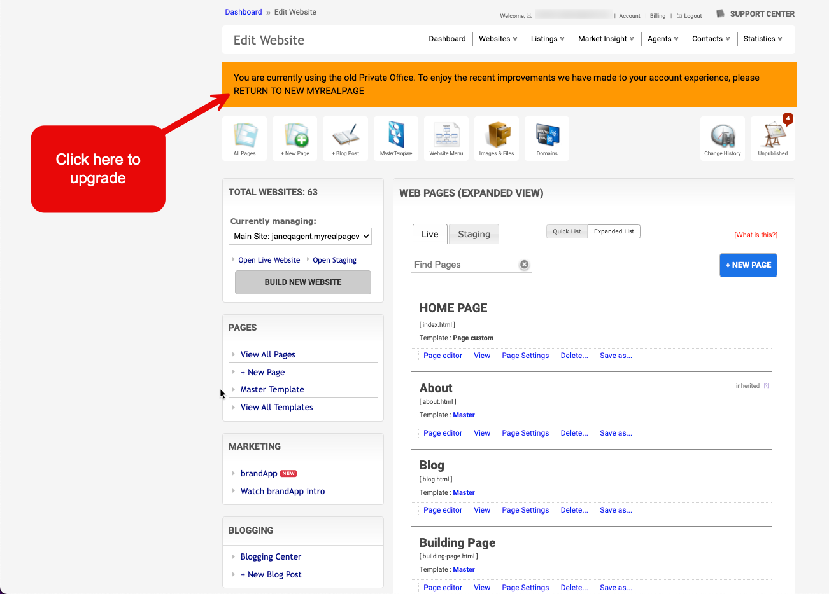Switch to the Staging tab
This screenshot has height=594, width=829.
click(473, 234)
